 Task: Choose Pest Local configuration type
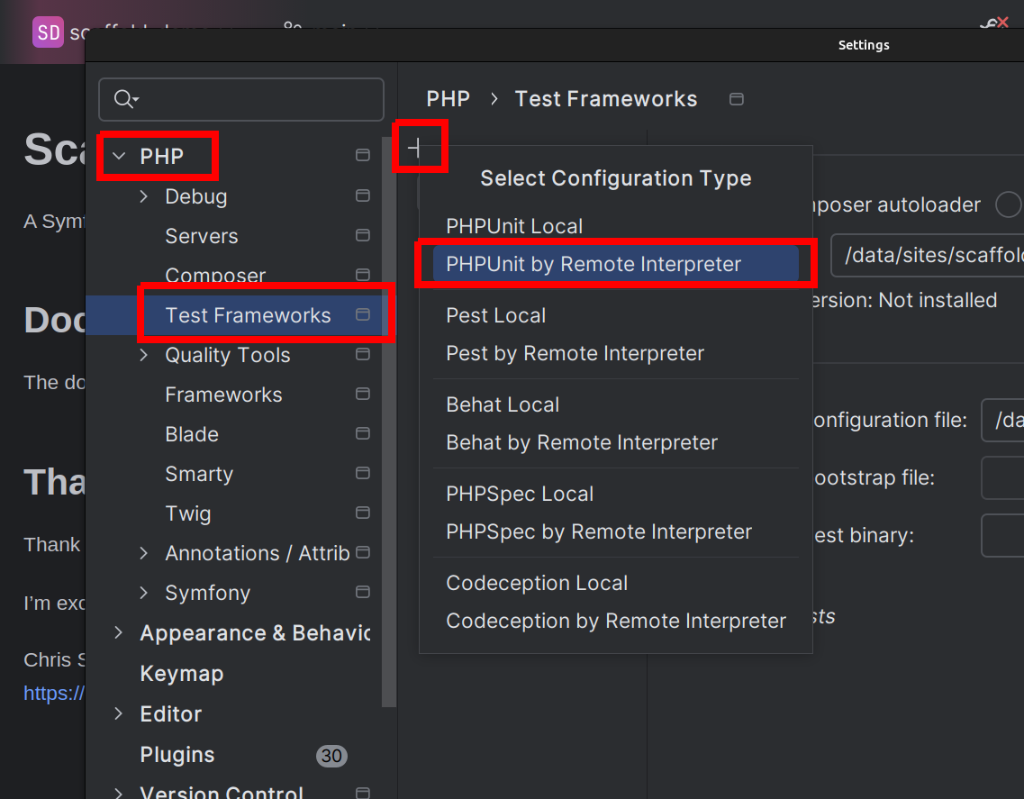pyautogui.click(x=496, y=315)
